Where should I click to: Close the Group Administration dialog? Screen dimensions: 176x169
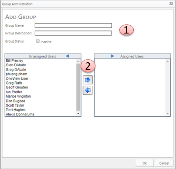click(x=171, y=4)
